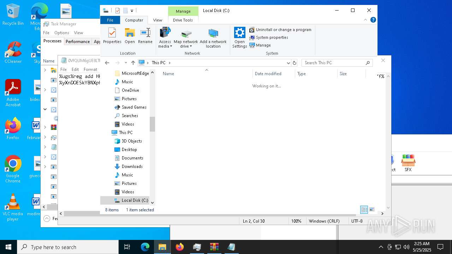The image size is (452, 254).
Task: Sort by the Size column header
Action: 351,74
